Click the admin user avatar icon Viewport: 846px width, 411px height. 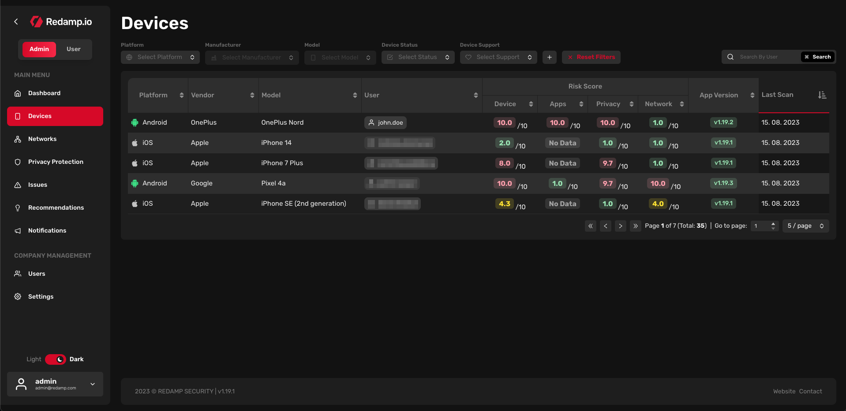(x=21, y=384)
